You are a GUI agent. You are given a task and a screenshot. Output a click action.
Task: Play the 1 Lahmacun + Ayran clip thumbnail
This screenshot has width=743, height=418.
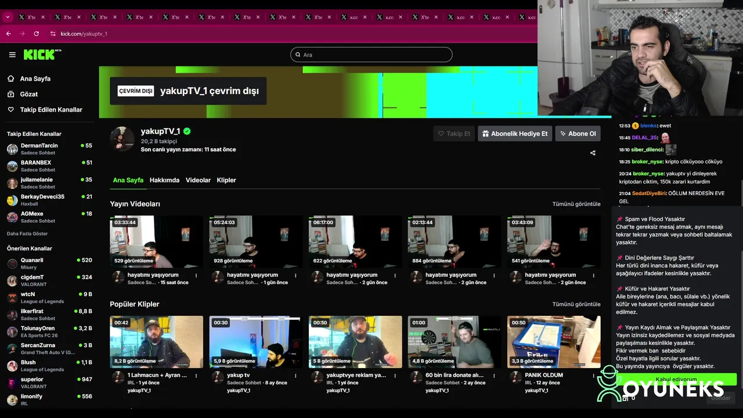pos(157,342)
